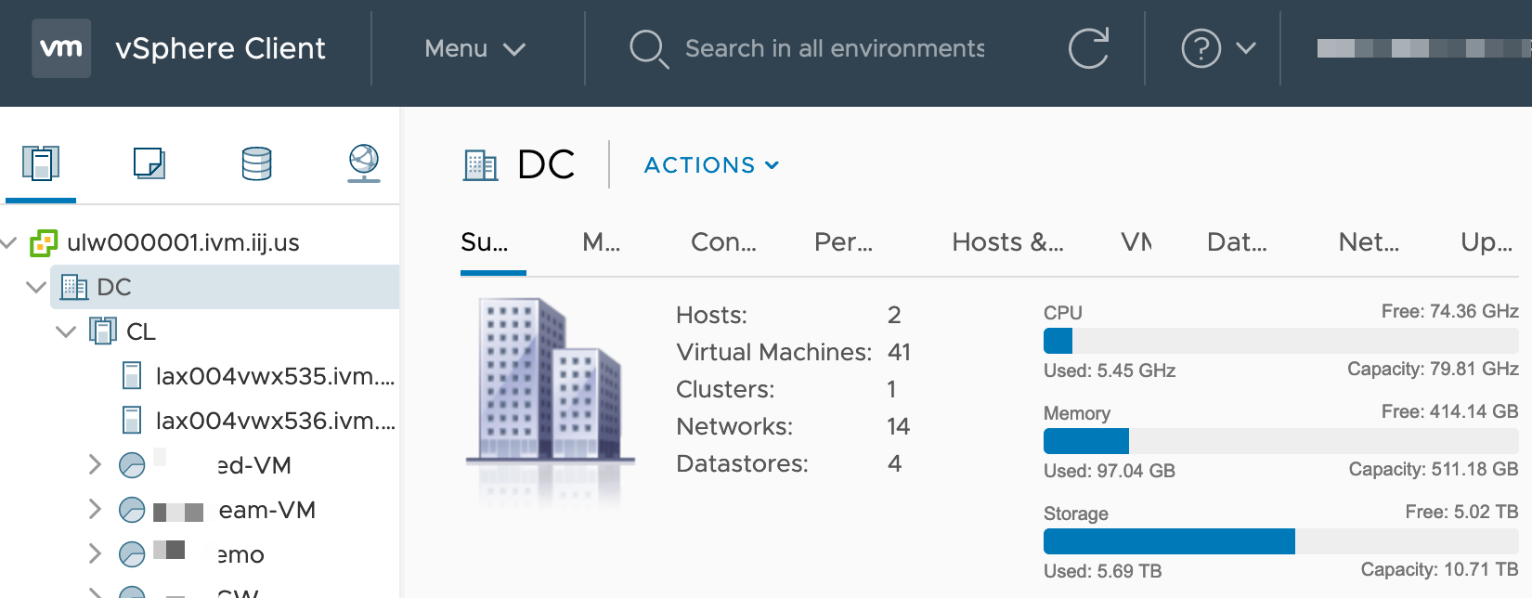The height and width of the screenshot is (598, 1532).
Task: Focus the Search in all environments field
Action: 835,48
